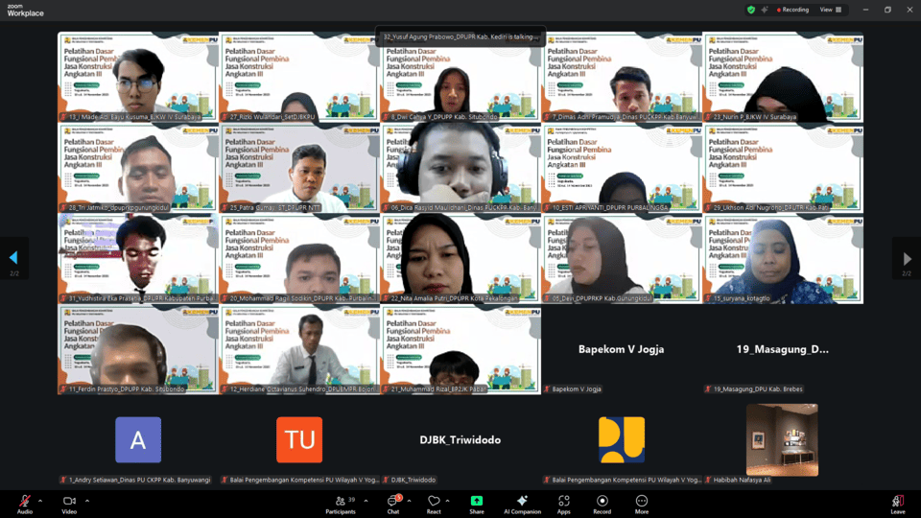
Task: Click the red Recording indicator
Action: pos(790,10)
